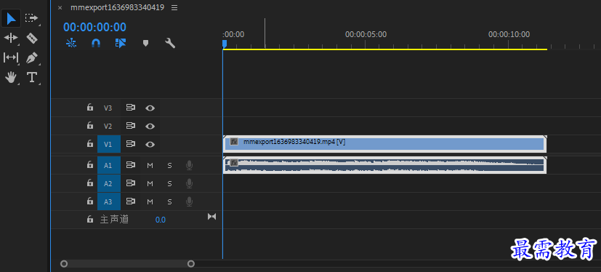Viewport: 601px width, 272px height.
Task: Toggle sync lock on A1
Action: pyautogui.click(x=131, y=165)
